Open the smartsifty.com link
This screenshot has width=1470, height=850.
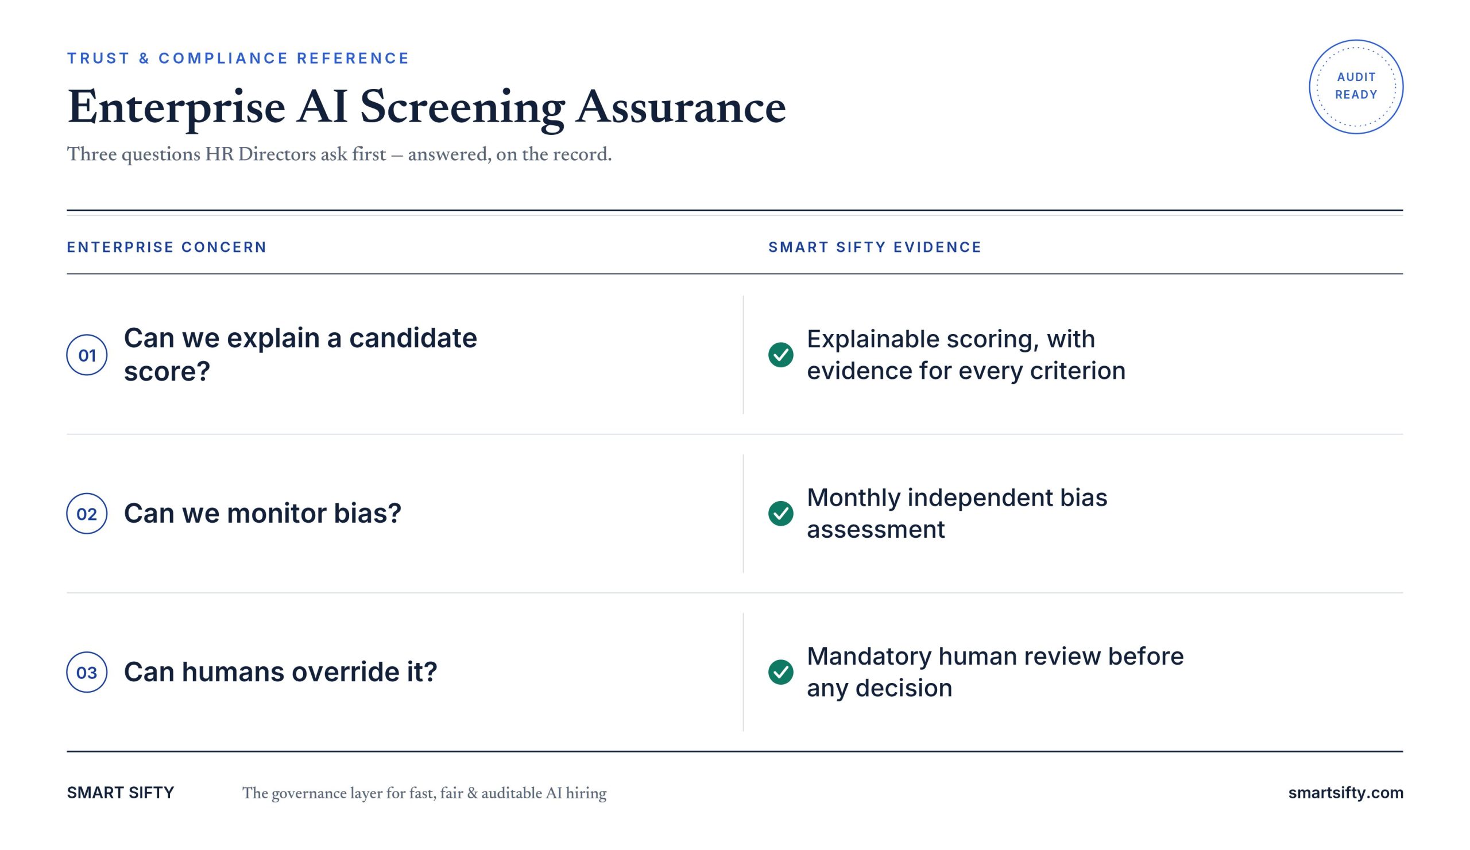1345,793
